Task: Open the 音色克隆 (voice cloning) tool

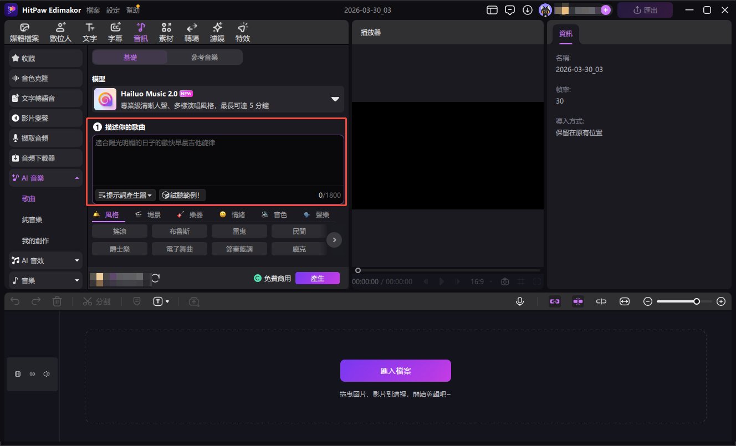Action: (45, 78)
